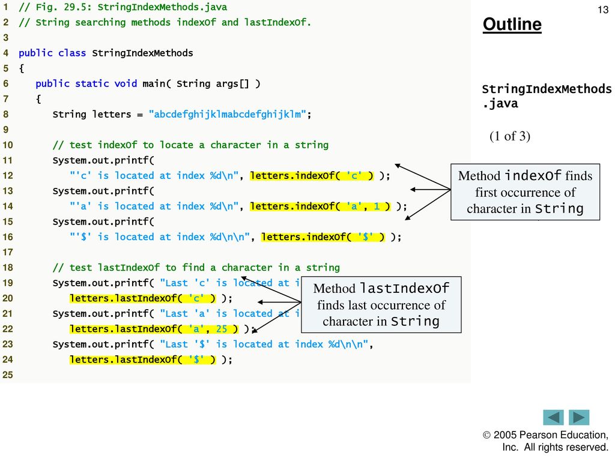The image size is (615, 461).
Task: Select the slide number 13
Action: point(603,10)
